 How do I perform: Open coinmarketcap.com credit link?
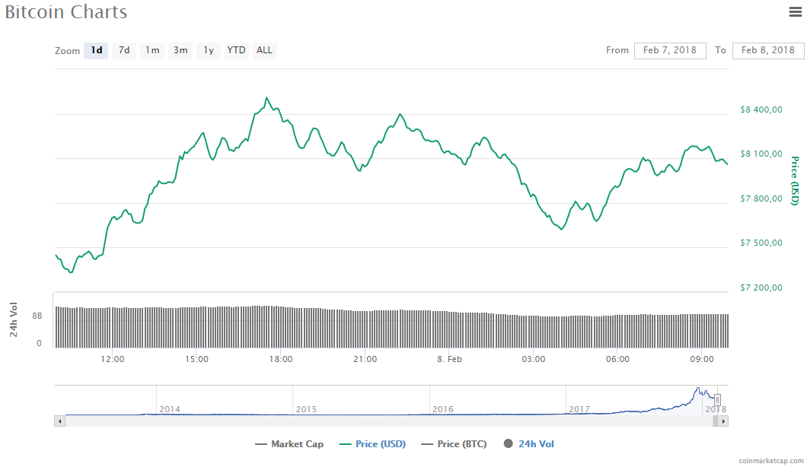pos(771,461)
